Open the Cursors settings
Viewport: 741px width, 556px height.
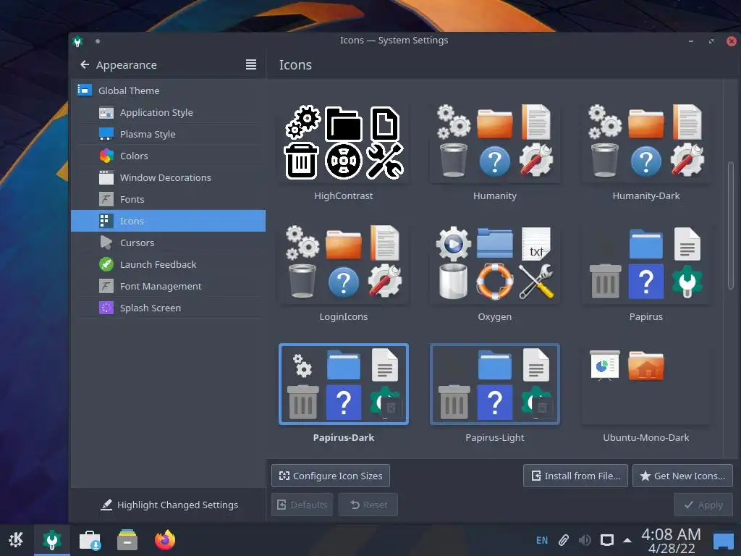(x=168, y=243)
